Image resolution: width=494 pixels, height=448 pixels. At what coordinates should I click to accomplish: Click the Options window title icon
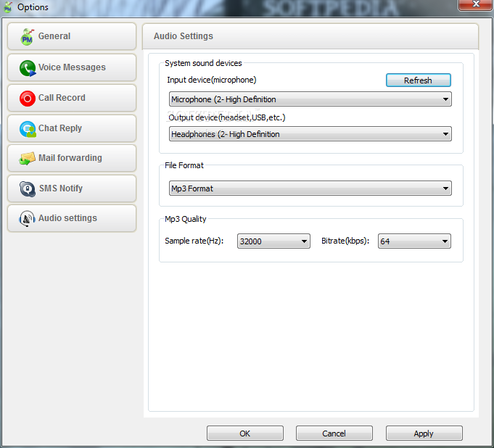pos(8,7)
